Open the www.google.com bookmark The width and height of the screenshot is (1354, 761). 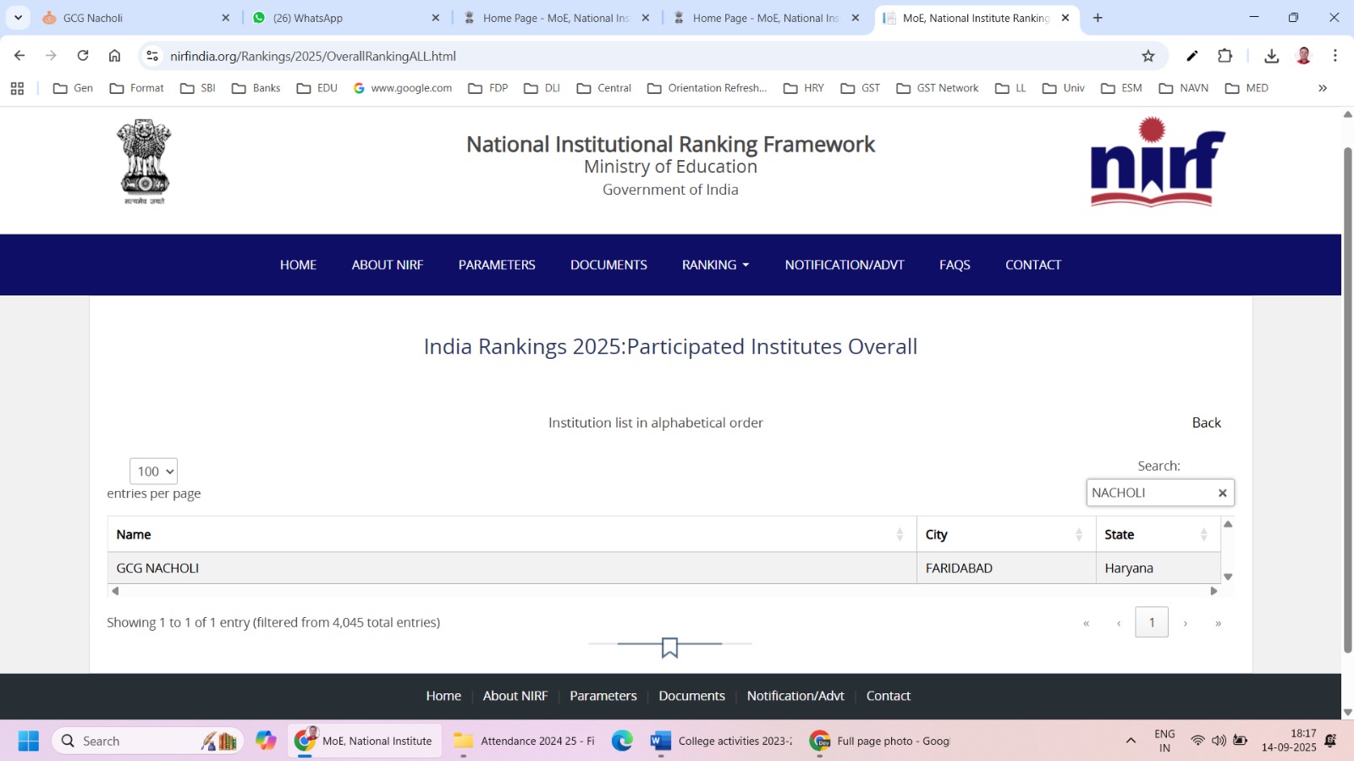403,88
